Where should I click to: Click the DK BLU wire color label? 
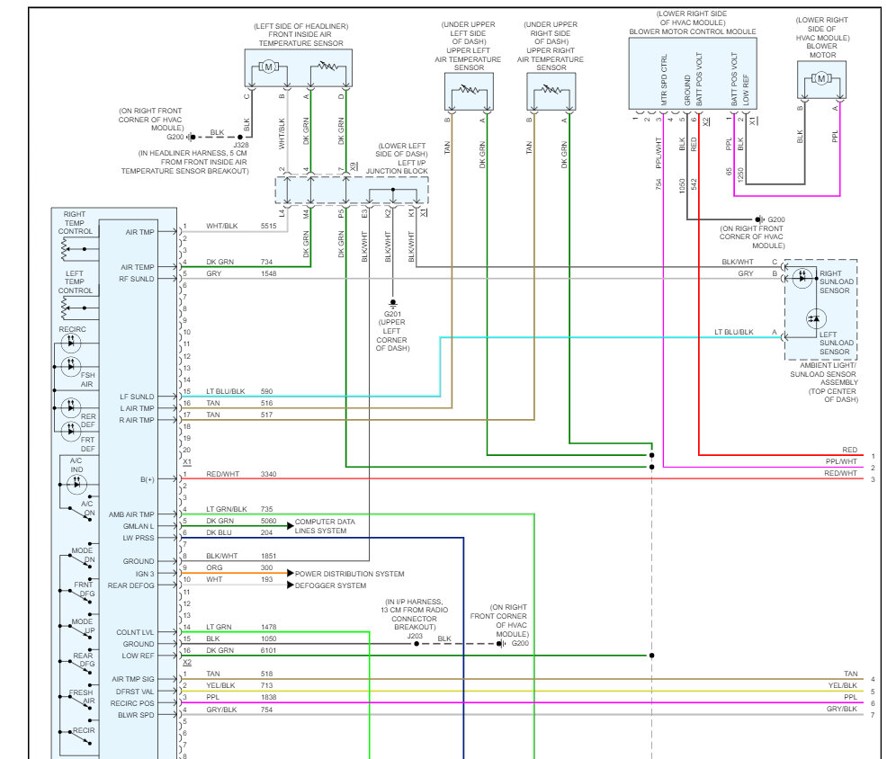coord(219,532)
